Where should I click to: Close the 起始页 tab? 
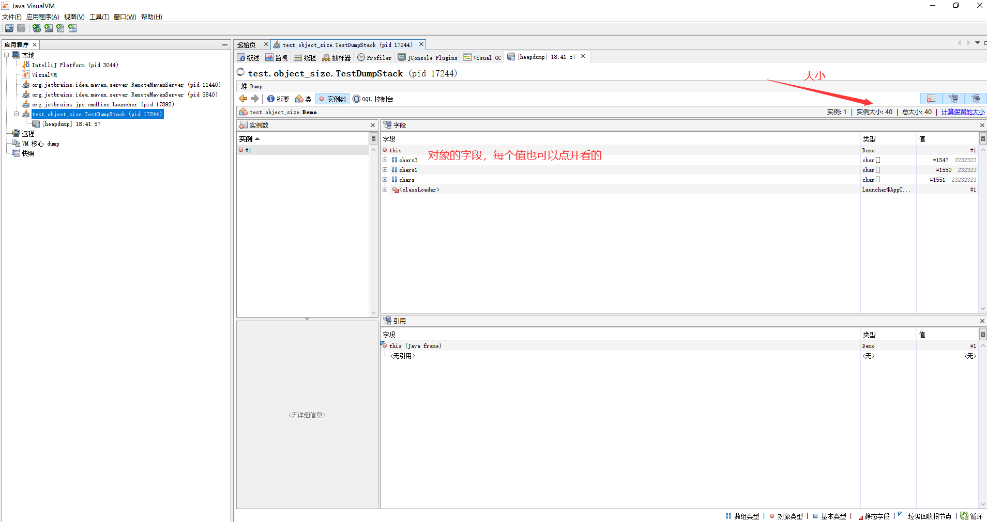[266, 44]
